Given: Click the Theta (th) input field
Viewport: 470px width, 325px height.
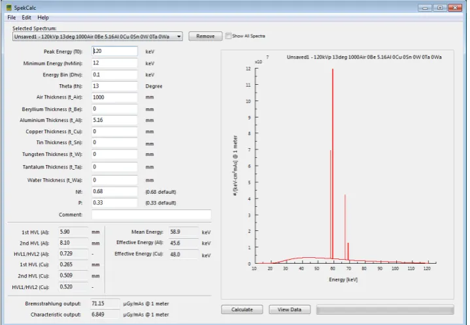Looking at the screenshot, I should pyautogui.click(x=115, y=86).
